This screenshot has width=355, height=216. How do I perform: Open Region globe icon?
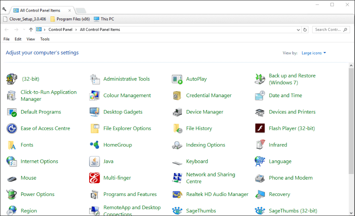[x=12, y=210]
